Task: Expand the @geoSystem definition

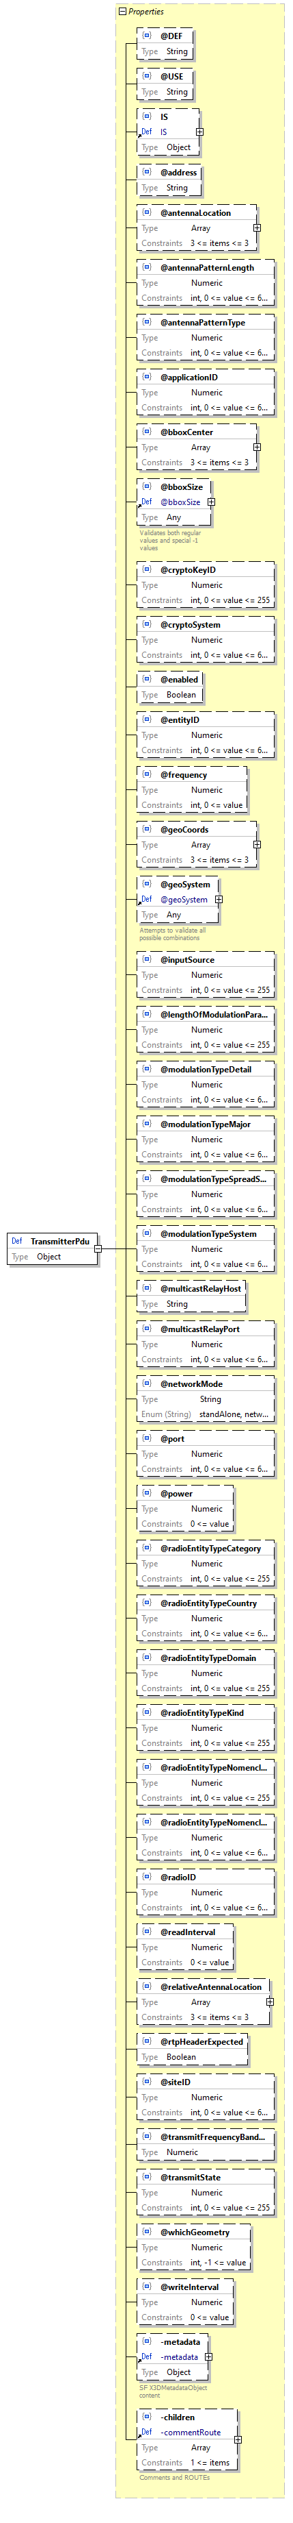Action: point(219,899)
